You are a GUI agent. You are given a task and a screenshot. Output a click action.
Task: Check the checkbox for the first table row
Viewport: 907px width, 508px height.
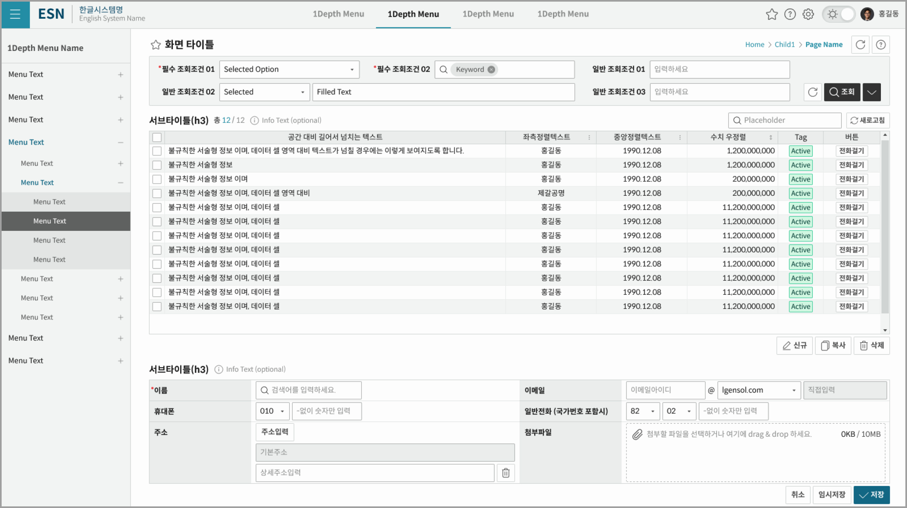click(x=157, y=151)
